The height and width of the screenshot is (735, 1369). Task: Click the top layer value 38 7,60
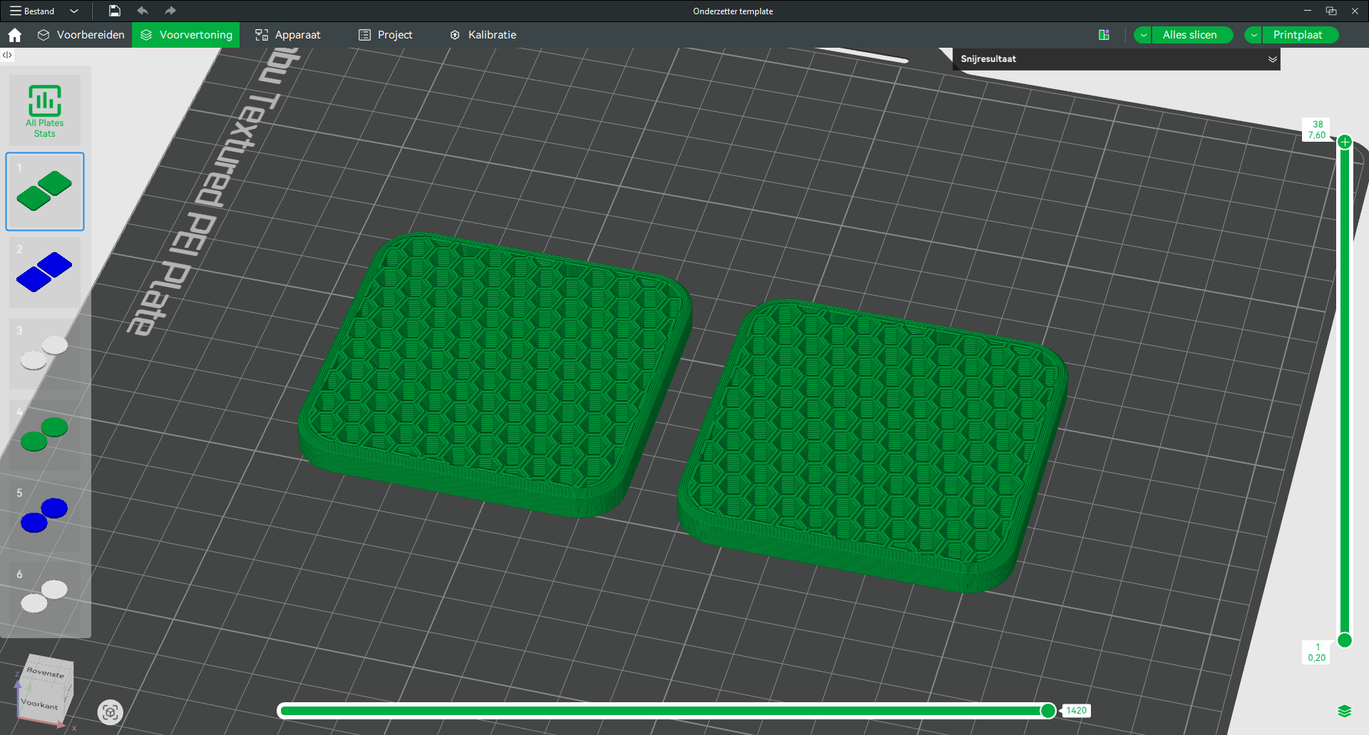click(x=1317, y=130)
